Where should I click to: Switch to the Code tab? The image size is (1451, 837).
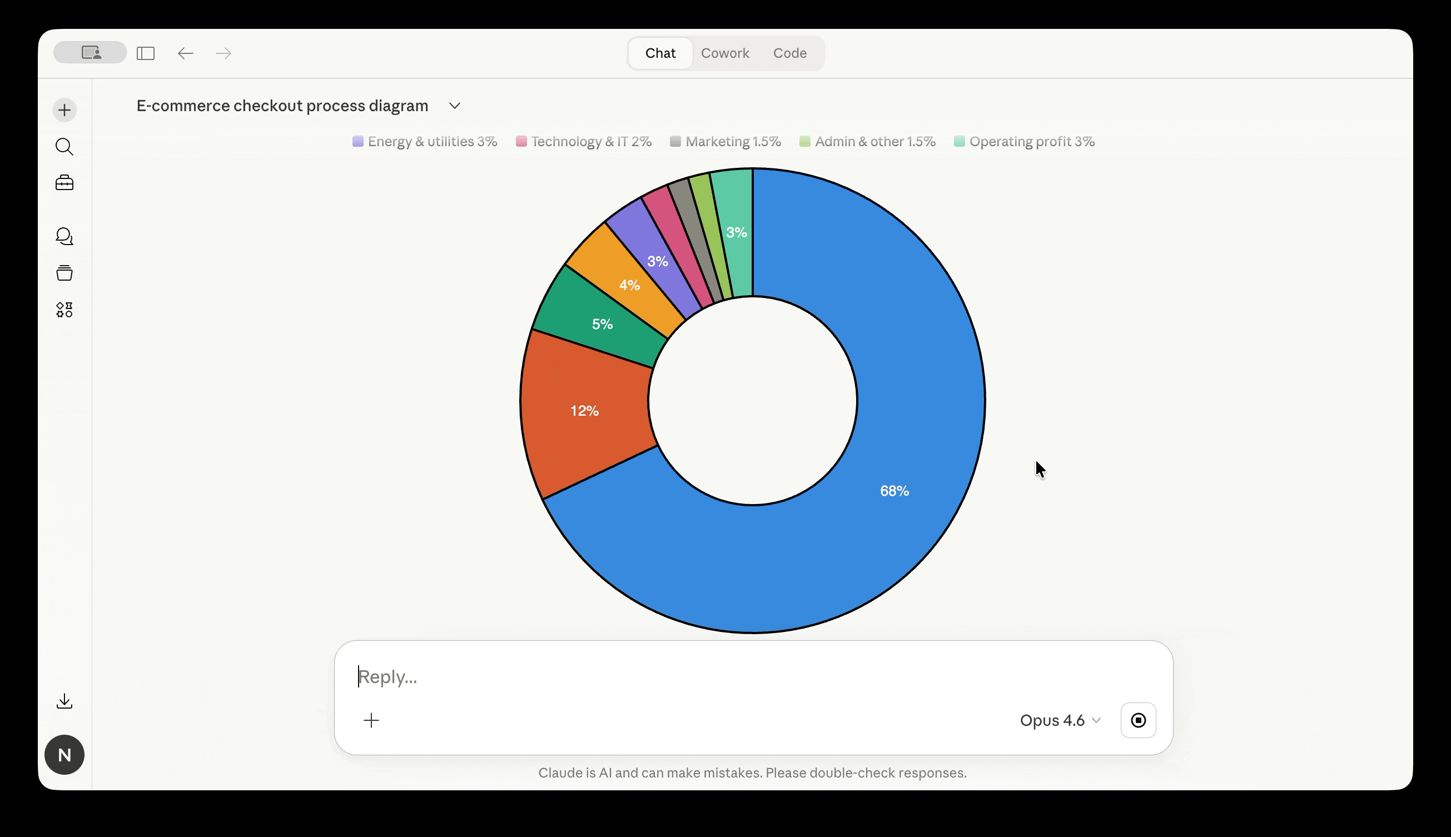point(789,53)
